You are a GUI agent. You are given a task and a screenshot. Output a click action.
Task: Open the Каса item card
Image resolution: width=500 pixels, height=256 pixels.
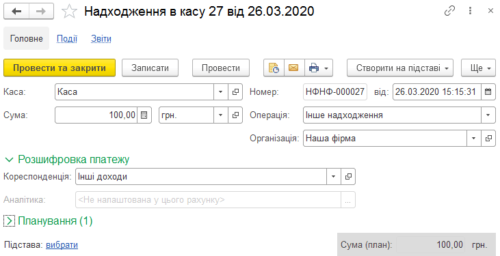tap(235, 91)
